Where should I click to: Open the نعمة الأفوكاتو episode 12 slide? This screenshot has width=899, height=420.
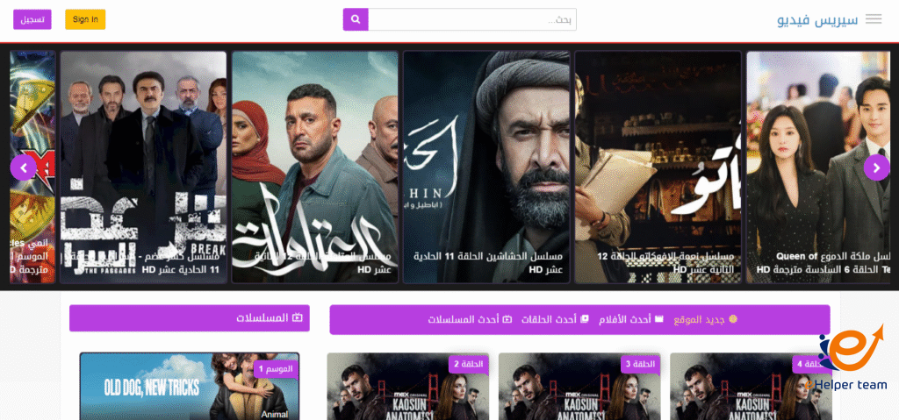[x=658, y=167]
